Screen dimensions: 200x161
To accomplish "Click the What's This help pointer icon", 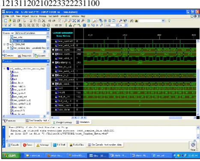I will pos(125,21).
